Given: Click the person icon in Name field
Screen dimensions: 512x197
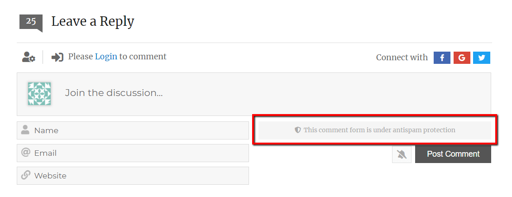Looking at the screenshot, I should [26, 130].
